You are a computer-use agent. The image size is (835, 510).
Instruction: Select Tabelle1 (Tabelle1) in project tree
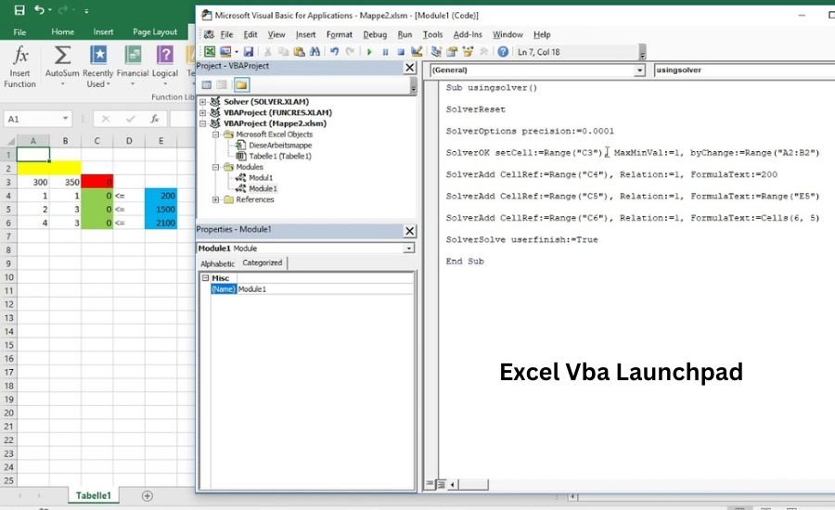tap(280, 156)
